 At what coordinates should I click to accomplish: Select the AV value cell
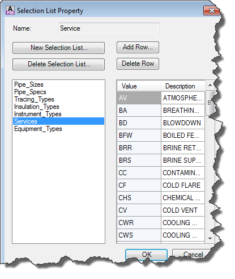pyautogui.click(x=139, y=98)
